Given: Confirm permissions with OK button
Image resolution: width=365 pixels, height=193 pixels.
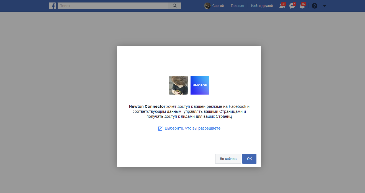Looking at the screenshot, I should tap(249, 159).
